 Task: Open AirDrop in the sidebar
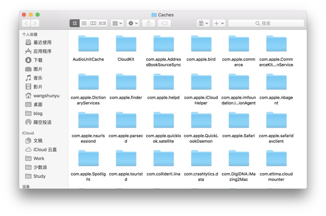(42, 122)
